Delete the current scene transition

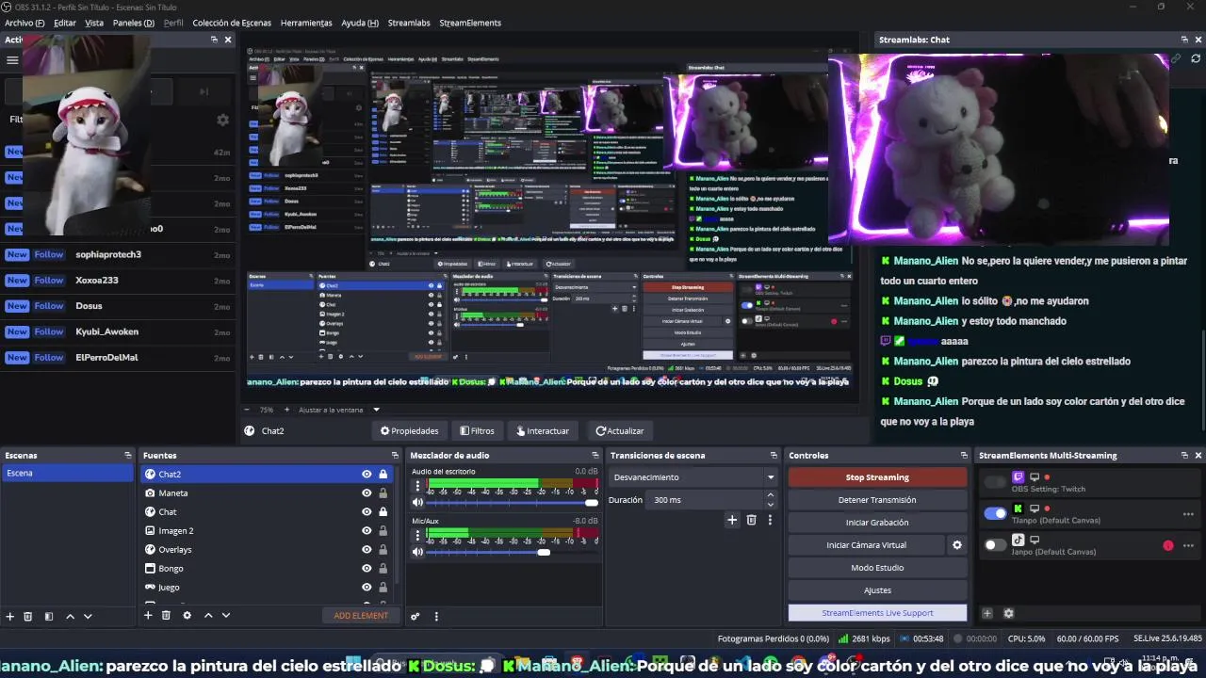pyautogui.click(x=751, y=520)
